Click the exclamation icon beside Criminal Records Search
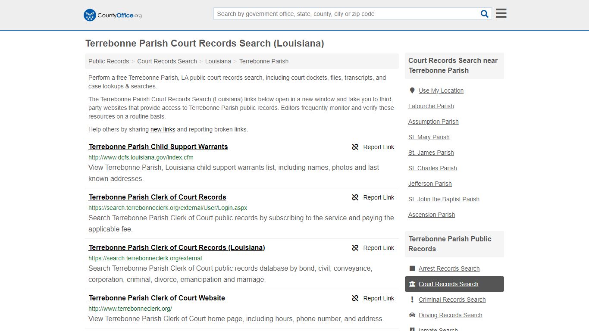Screen dimensions: 589x331 [x=412, y=300]
